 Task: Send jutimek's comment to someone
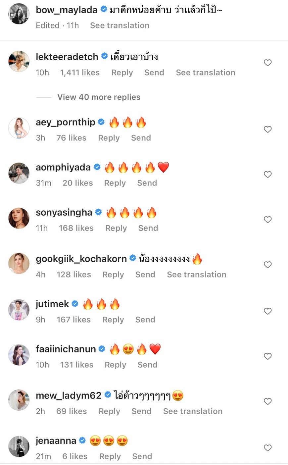point(145,320)
